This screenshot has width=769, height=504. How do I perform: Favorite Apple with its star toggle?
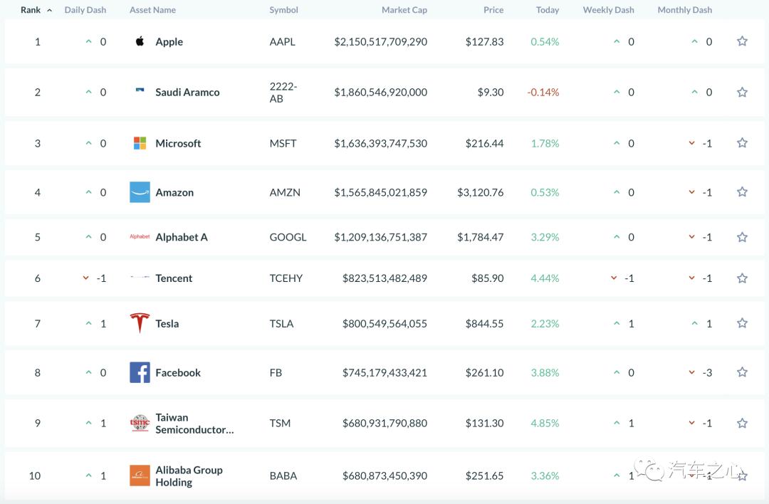(x=742, y=41)
